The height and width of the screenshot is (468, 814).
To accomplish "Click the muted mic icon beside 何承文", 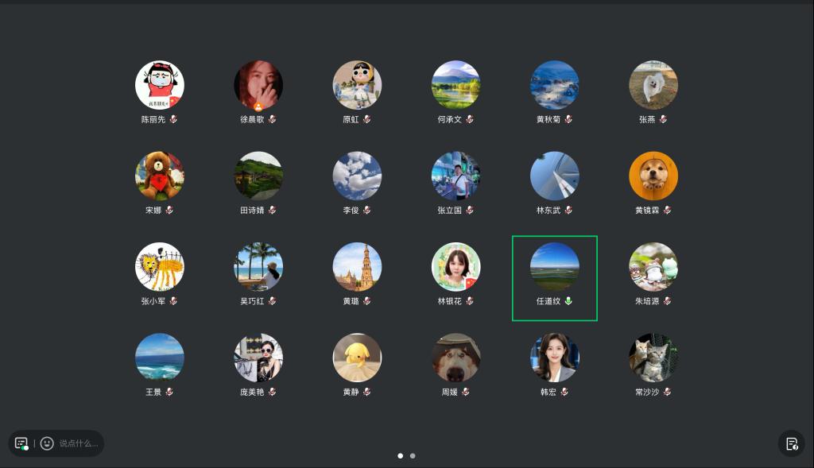I will 469,119.
